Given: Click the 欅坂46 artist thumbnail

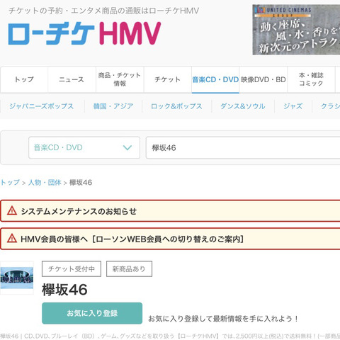Looking at the screenshot, I should tap(17, 278).
